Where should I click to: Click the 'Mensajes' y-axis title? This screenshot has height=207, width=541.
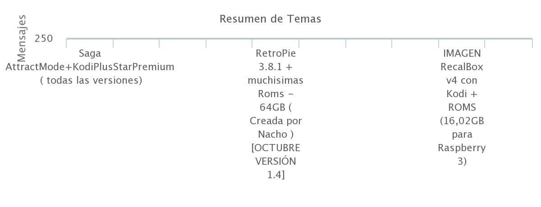[22, 38]
